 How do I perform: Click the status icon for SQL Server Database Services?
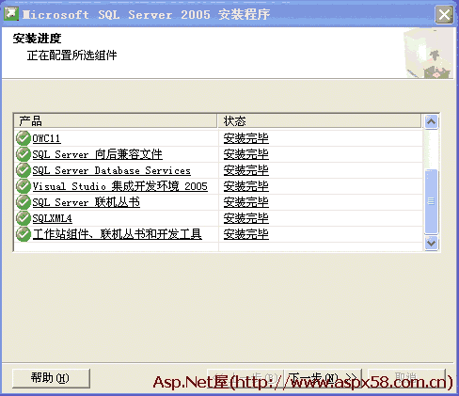(23, 170)
